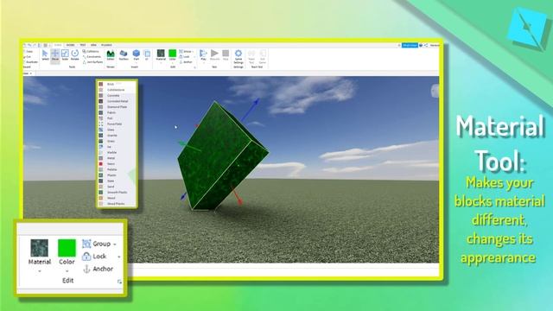Expand the Material dropdown arrow in ribbon
Viewport: 553px width, 311px height.
161,63
